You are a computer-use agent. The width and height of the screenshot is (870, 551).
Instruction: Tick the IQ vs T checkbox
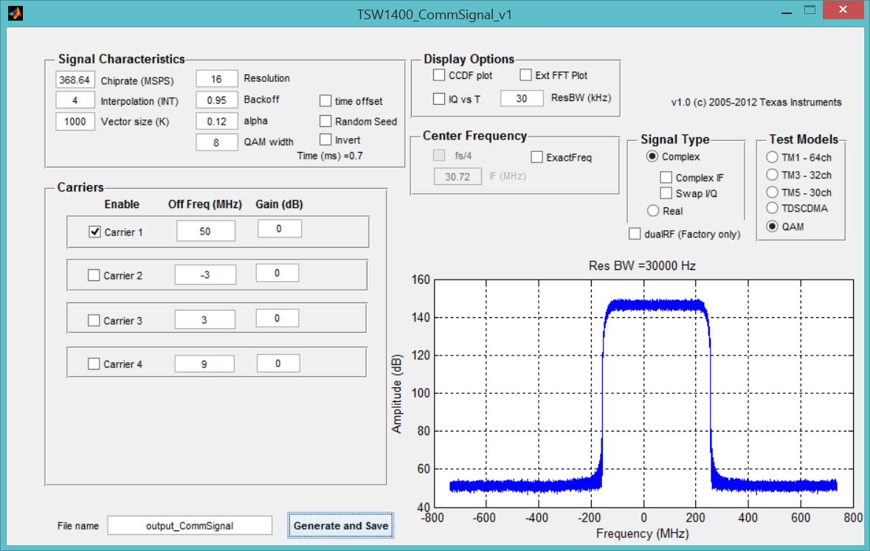tap(439, 99)
